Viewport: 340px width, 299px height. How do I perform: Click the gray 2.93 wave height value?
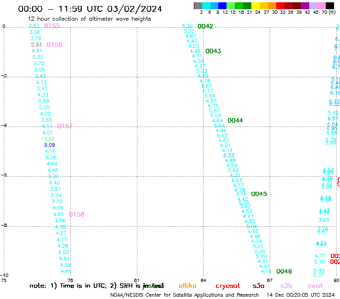coord(36,45)
